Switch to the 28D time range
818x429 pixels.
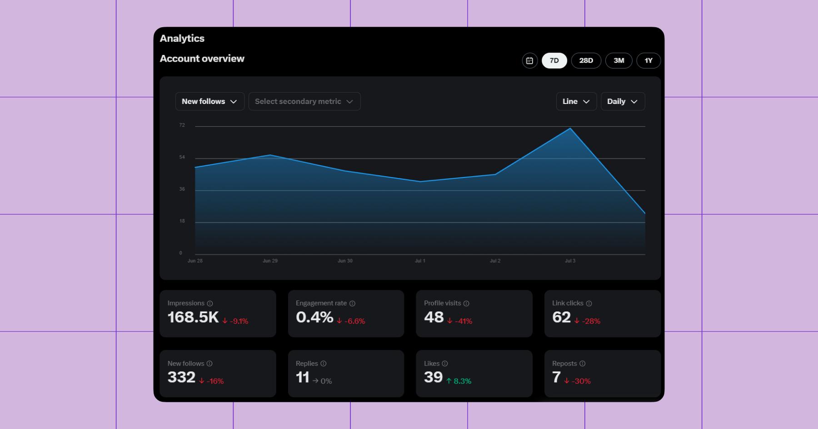[x=586, y=60]
